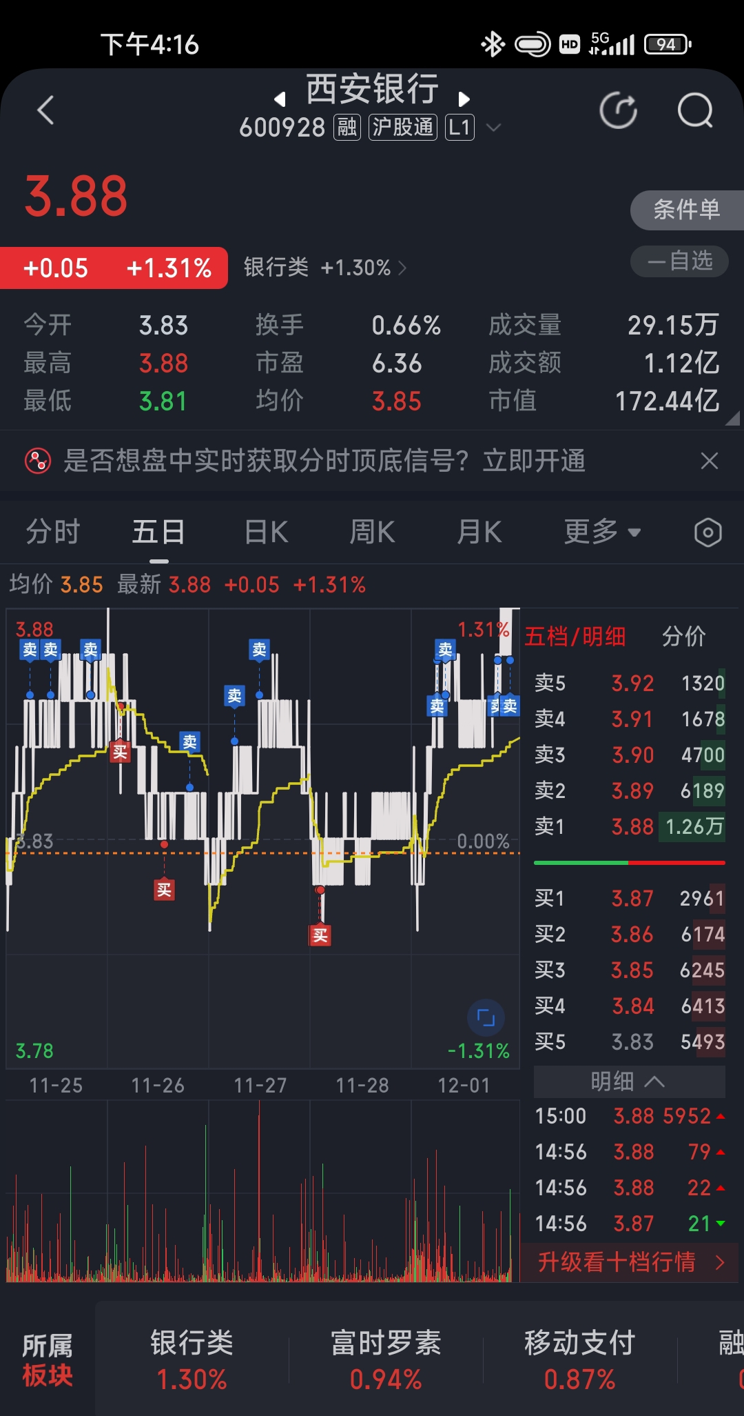
Task: Open 条件单 conditional order button
Action: point(687,210)
